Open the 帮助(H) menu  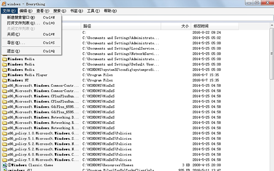(110, 11)
